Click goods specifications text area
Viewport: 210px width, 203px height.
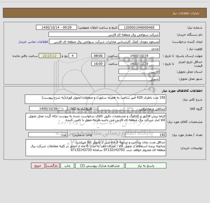coord(96,122)
